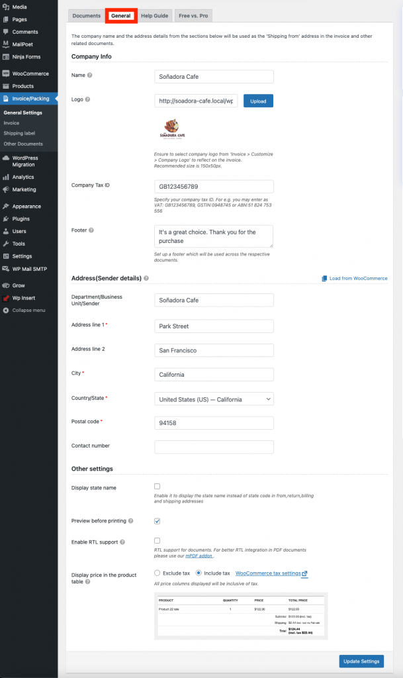
Task: Click the WP Mail SMTP envelope icon
Action: [6, 269]
